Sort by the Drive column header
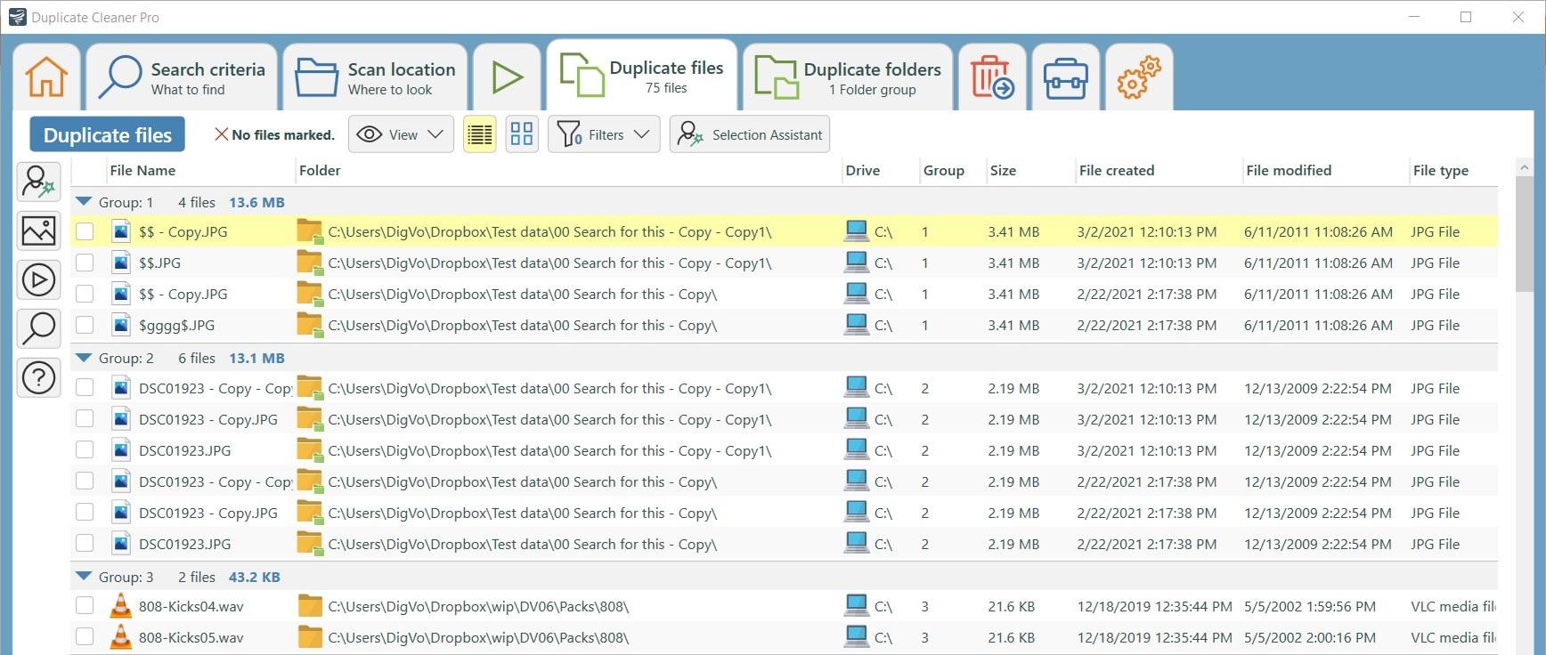The width and height of the screenshot is (1546, 655). [x=862, y=170]
